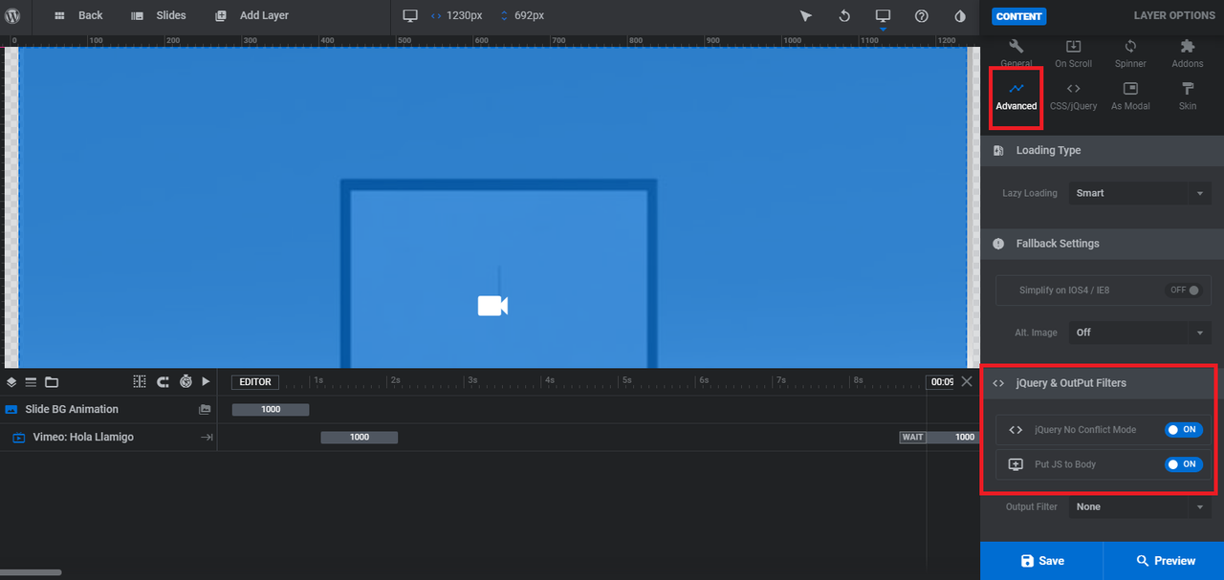Click the Save button
1224x580 pixels.
pos(1041,561)
